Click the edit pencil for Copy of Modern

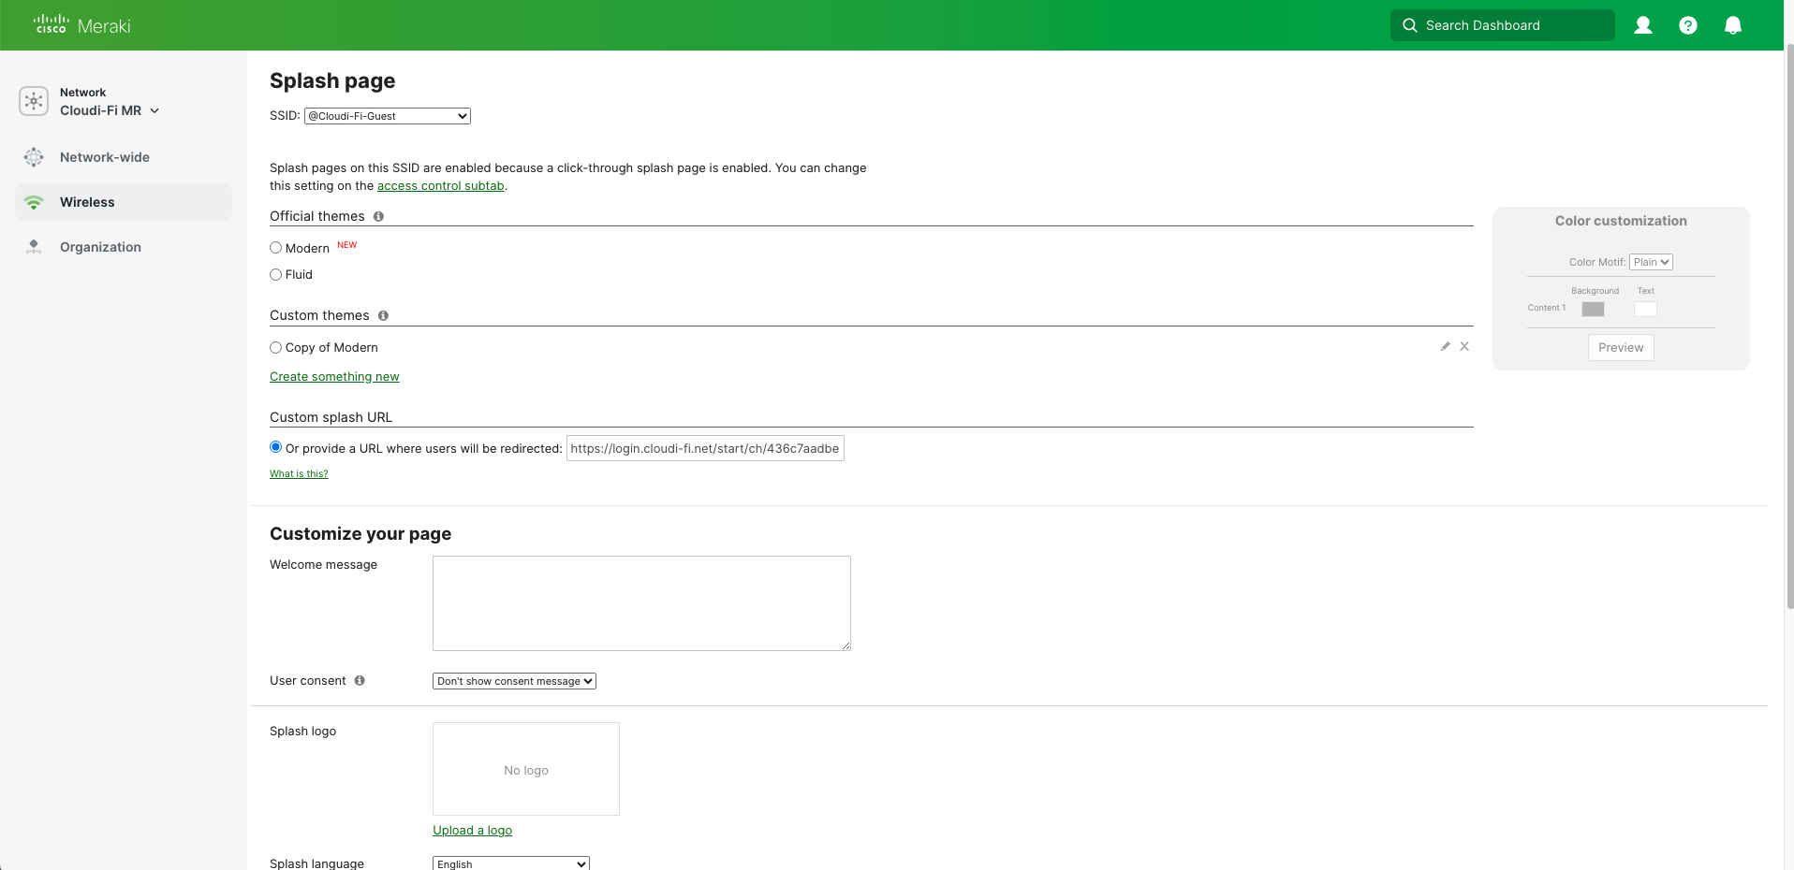coord(1445,346)
